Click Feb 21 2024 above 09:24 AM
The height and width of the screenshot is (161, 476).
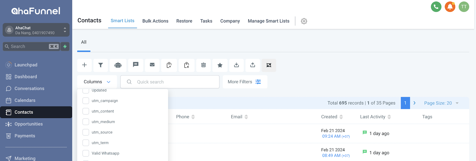[333, 131]
